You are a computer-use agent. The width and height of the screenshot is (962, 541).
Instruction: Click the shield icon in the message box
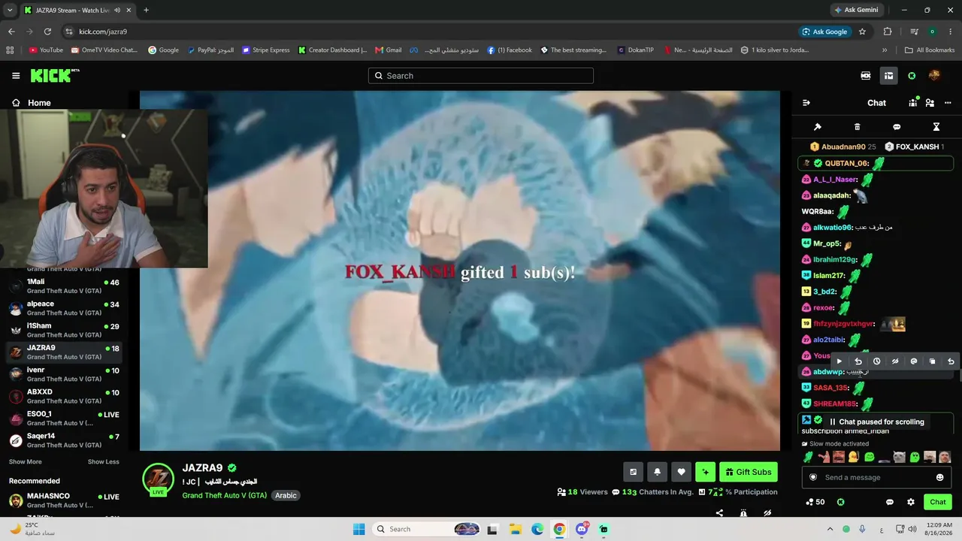click(812, 477)
